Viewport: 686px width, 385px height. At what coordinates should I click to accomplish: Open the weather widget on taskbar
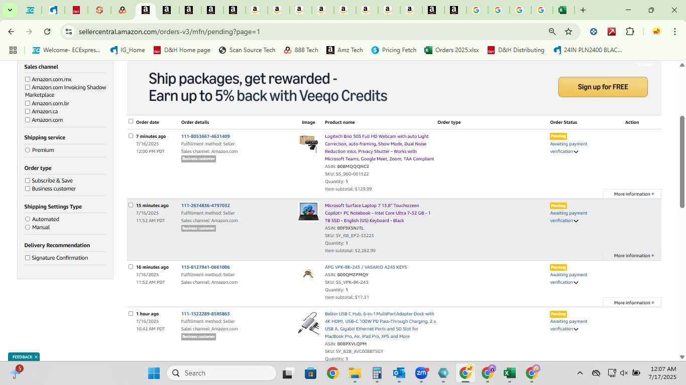click(x=16, y=372)
